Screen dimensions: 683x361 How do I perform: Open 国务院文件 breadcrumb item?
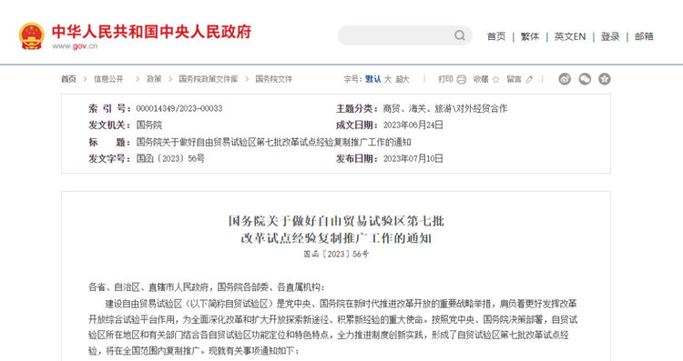click(x=273, y=79)
